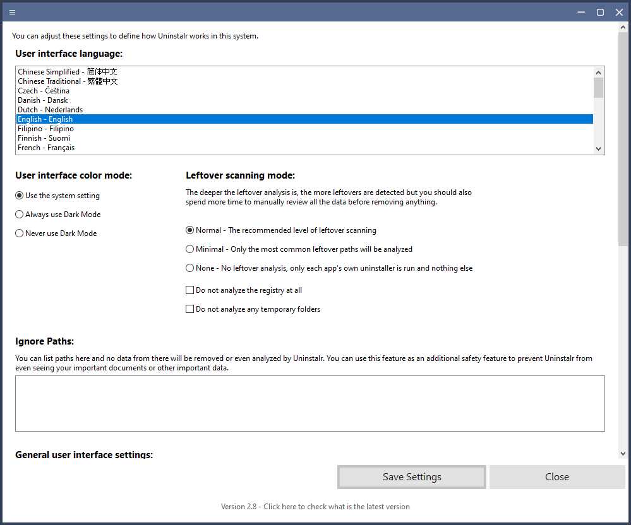Click the Save Settings button
The height and width of the screenshot is (525, 631).
[412, 477]
